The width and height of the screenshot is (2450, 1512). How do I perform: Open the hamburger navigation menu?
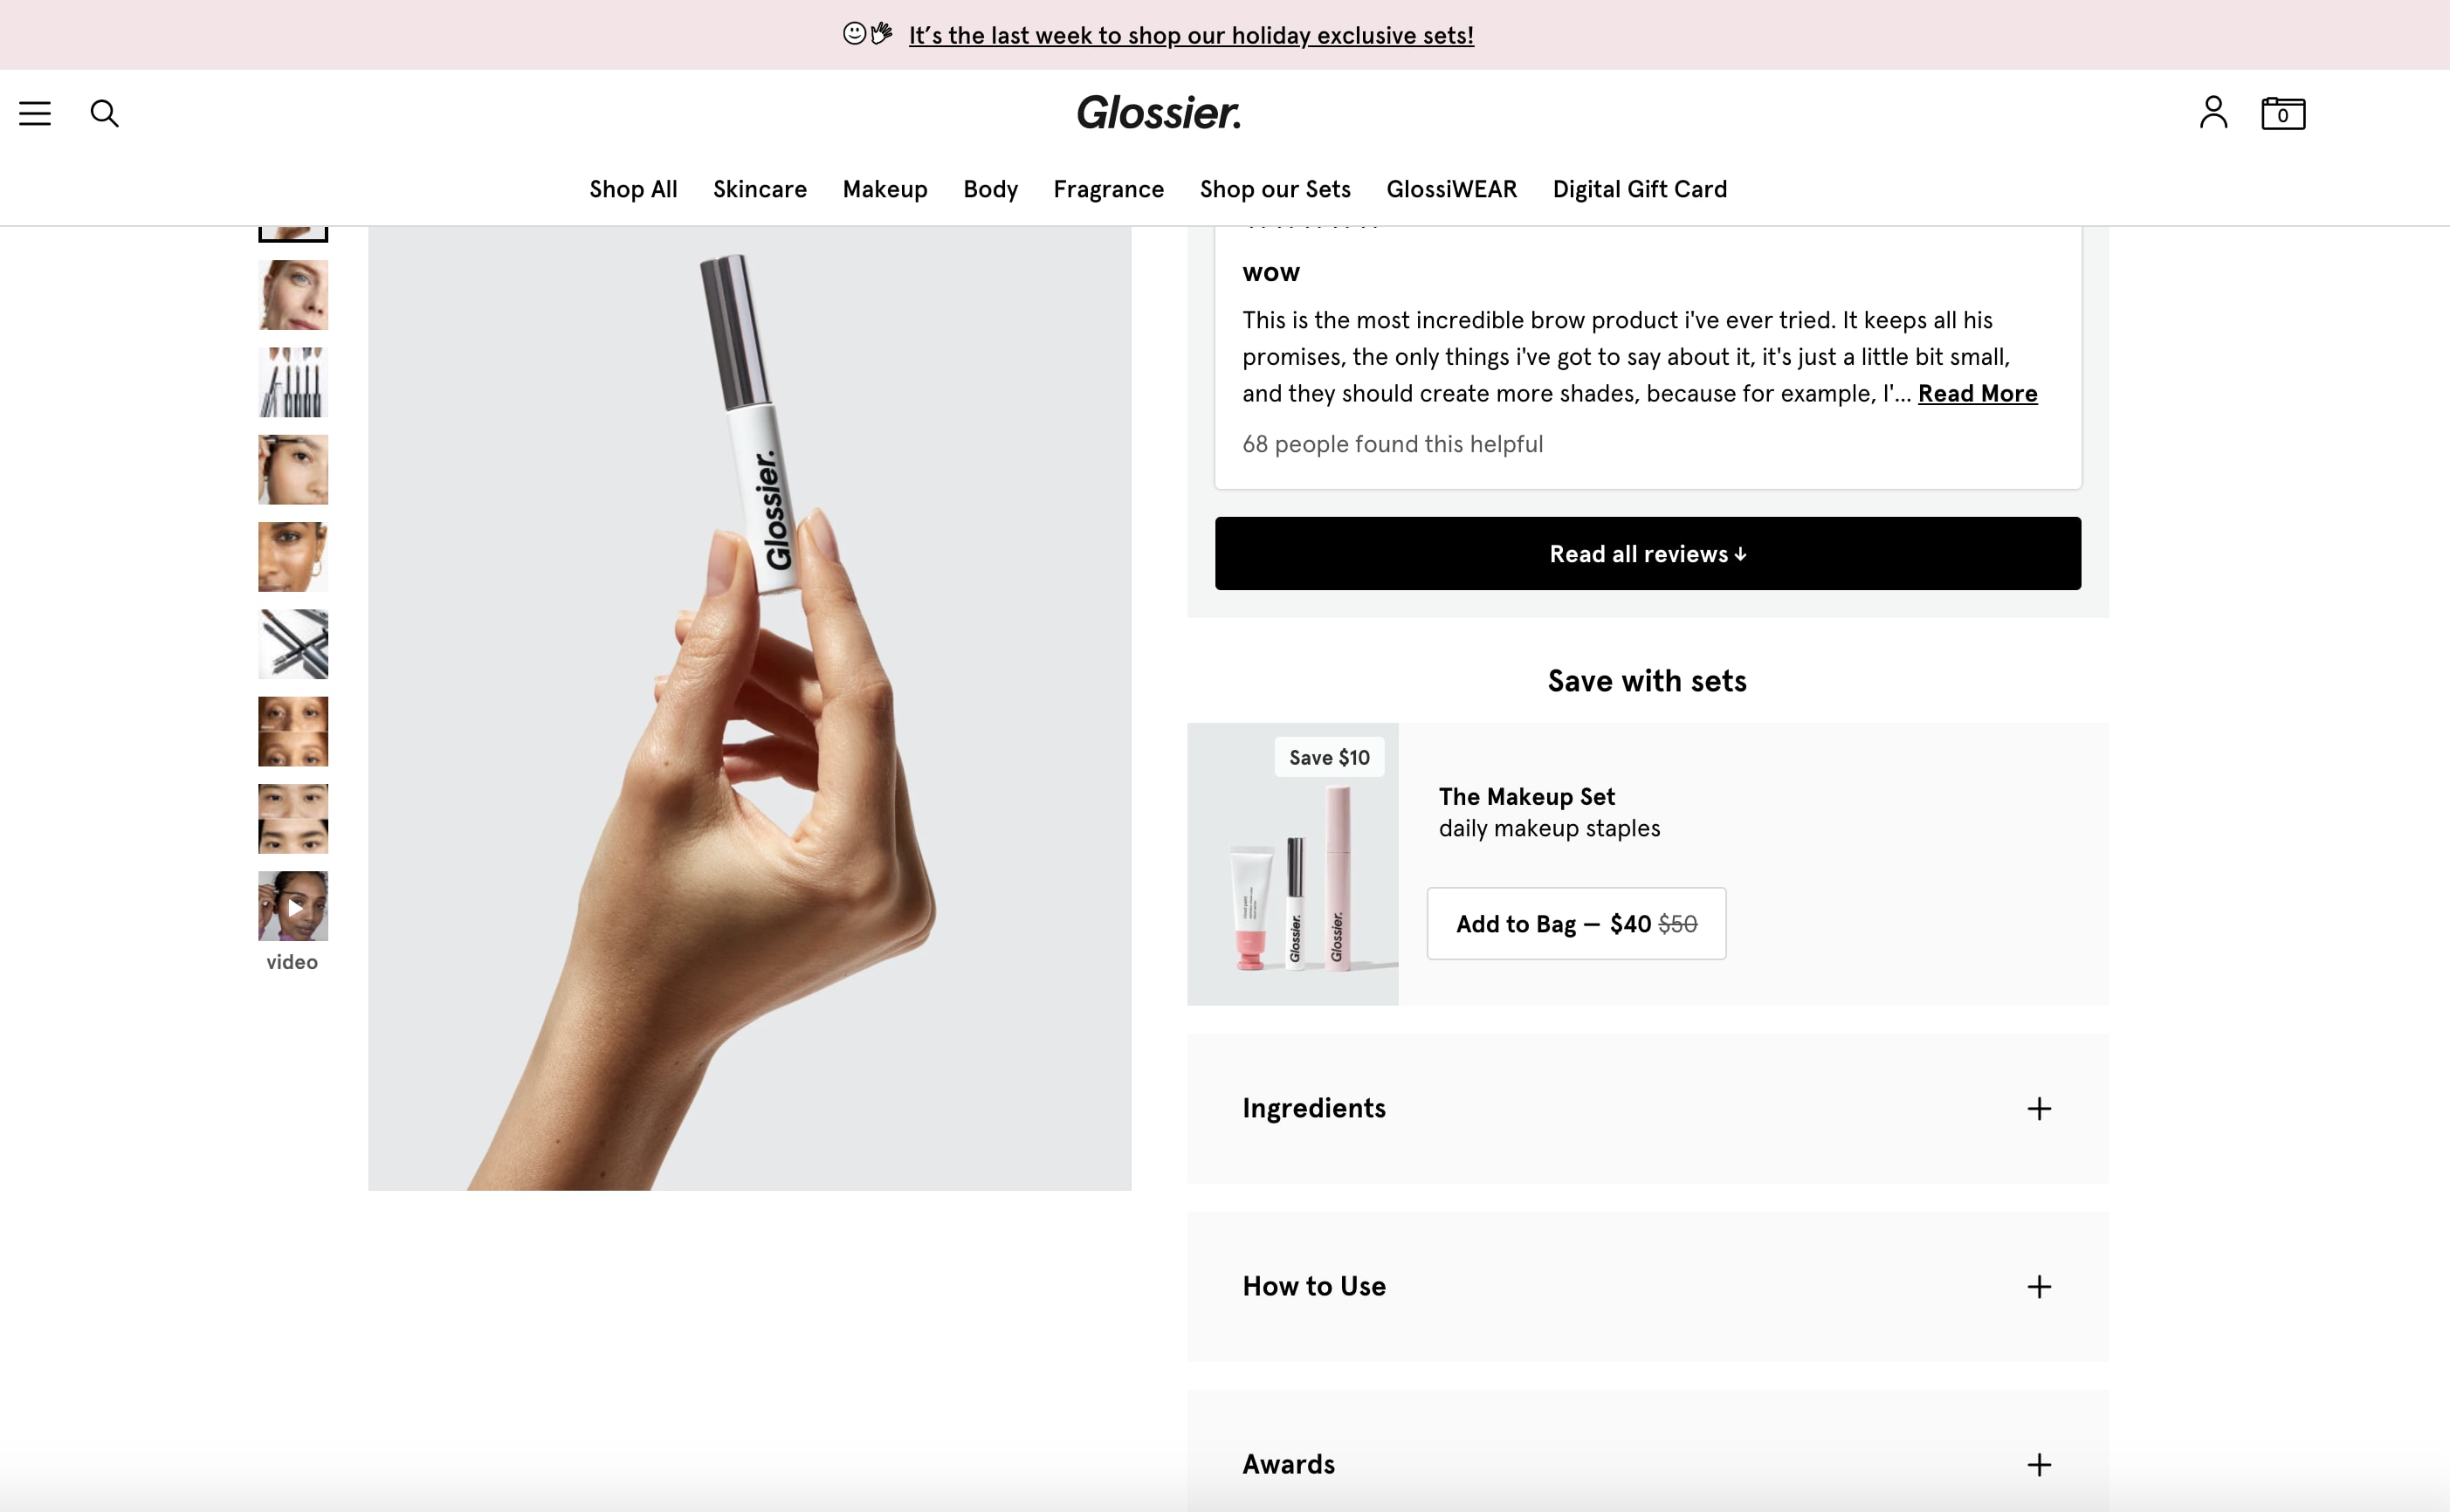35,113
